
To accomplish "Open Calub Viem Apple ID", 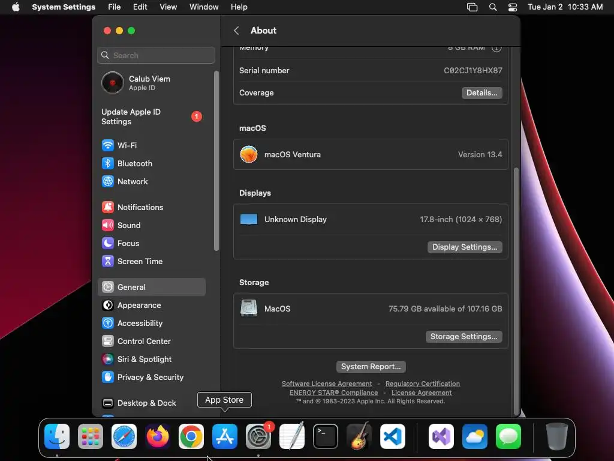I will click(x=152, y=83).
